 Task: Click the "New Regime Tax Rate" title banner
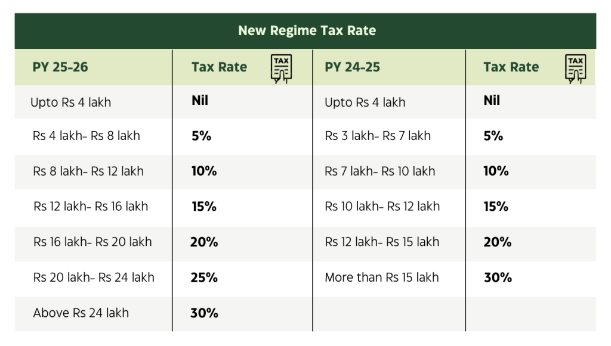307,30
